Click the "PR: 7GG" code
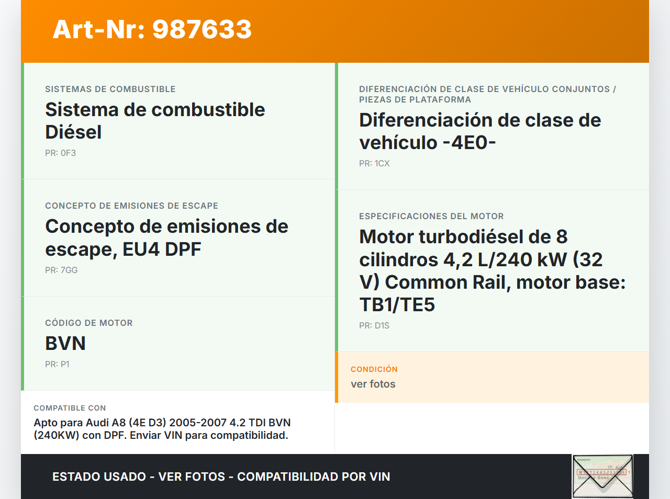The image size is (670, 499). pyautogui.click(x=61, y=270)
